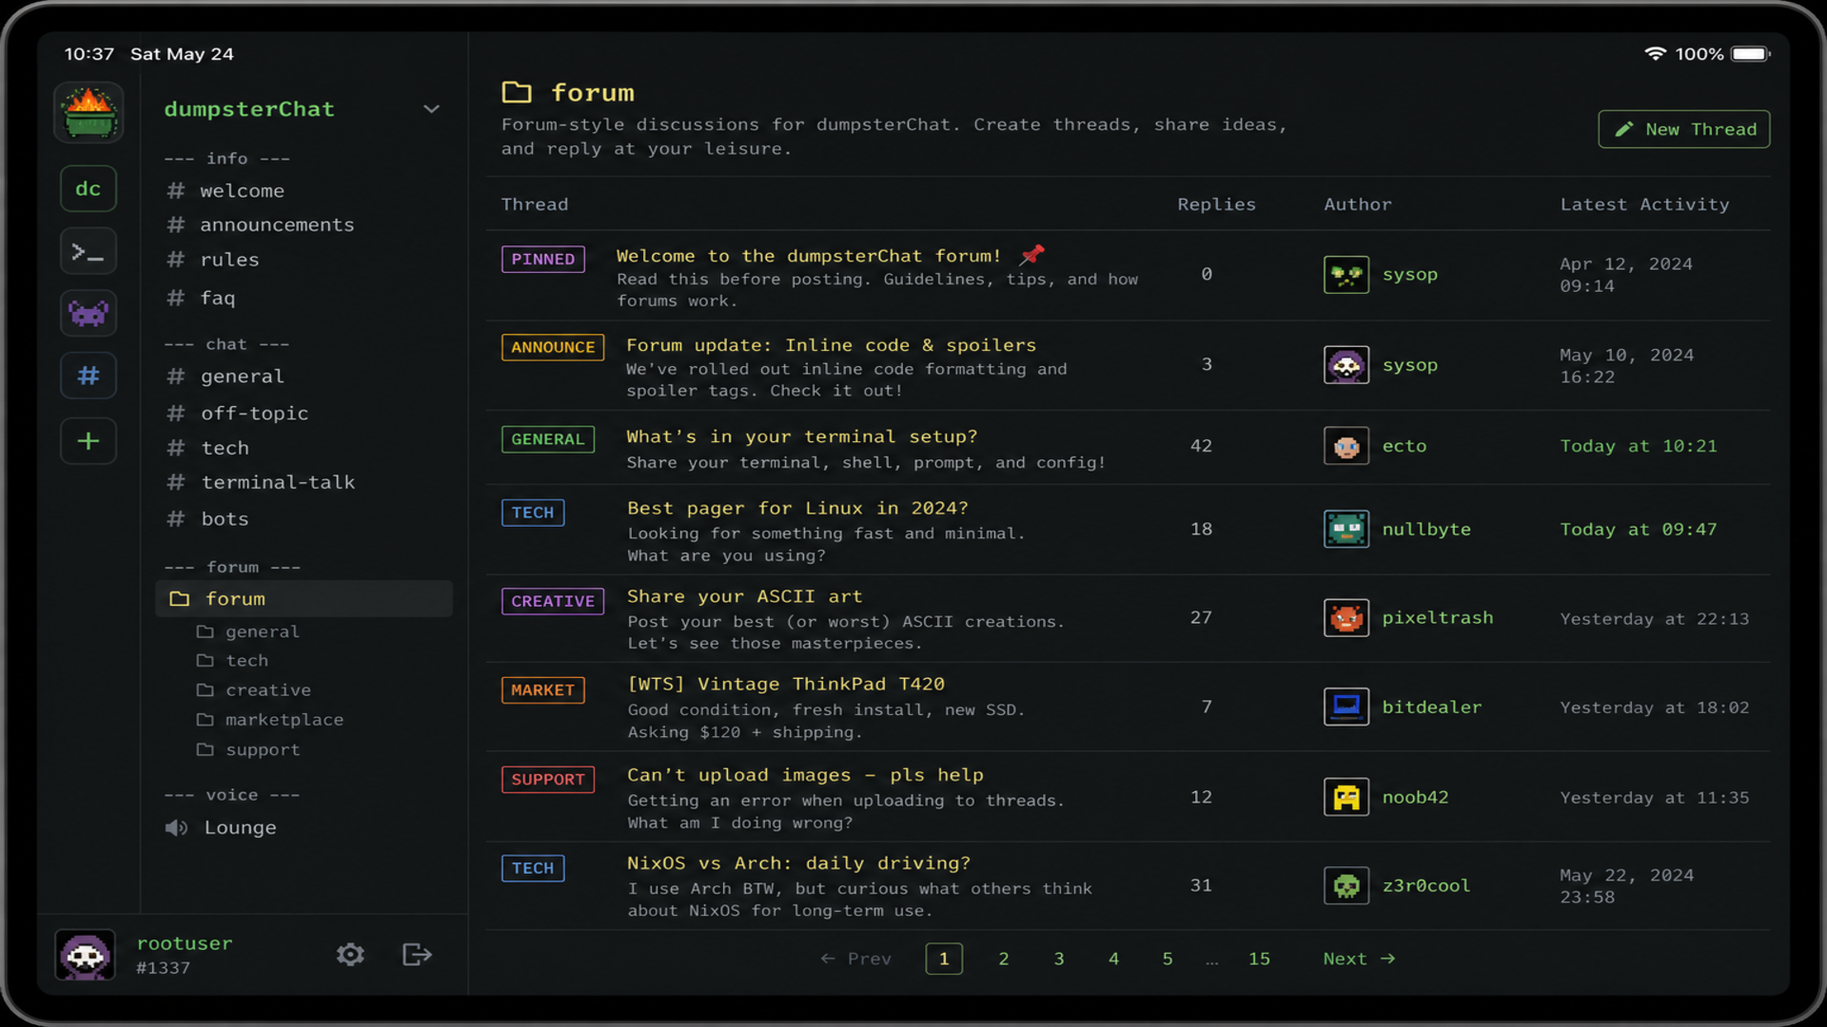Go to Prev page
This screenshot has width=1827, height=1027.
point(855,959)
